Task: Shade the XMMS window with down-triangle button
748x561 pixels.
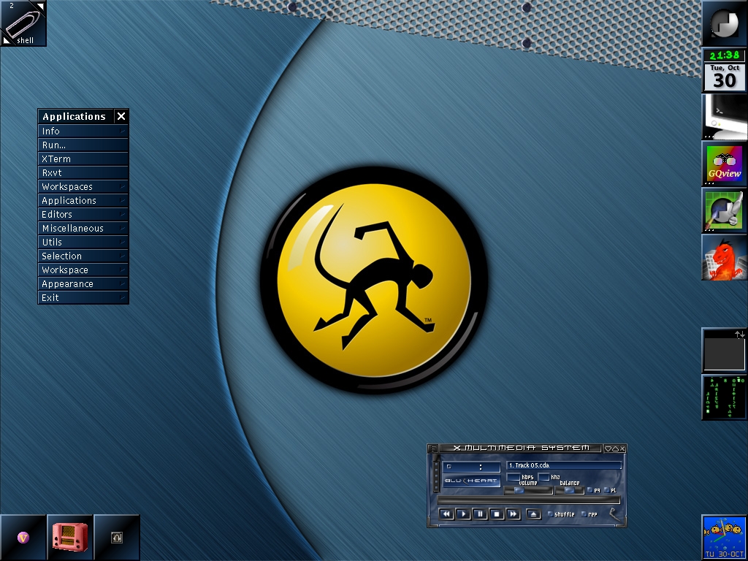Action: (608, 449)
